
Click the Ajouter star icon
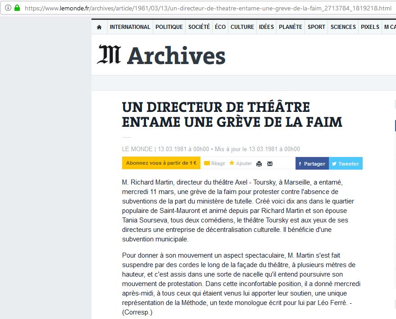click(x=232, y=163)
